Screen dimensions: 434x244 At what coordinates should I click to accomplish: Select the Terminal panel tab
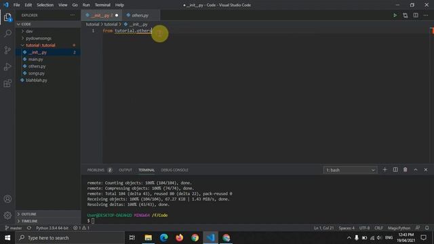(x=146, y=170)
